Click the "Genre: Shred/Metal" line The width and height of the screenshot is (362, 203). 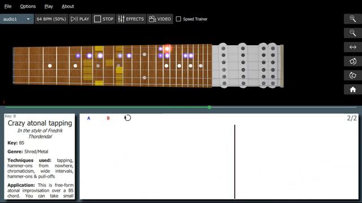click(x=28, y=152)
